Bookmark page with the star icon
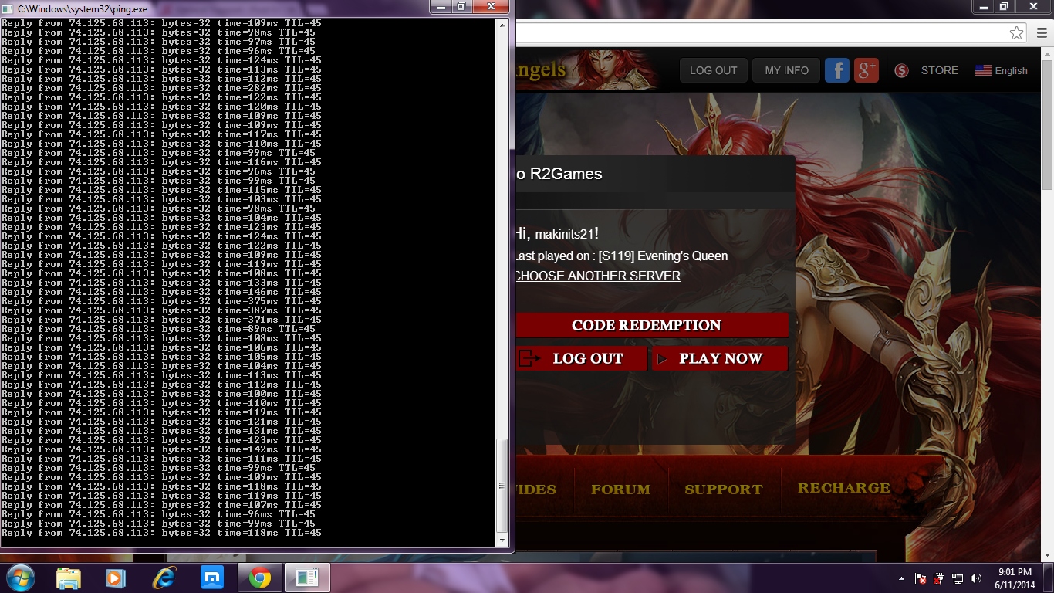Viewport: 1054px width, 593px height. 1016,32
